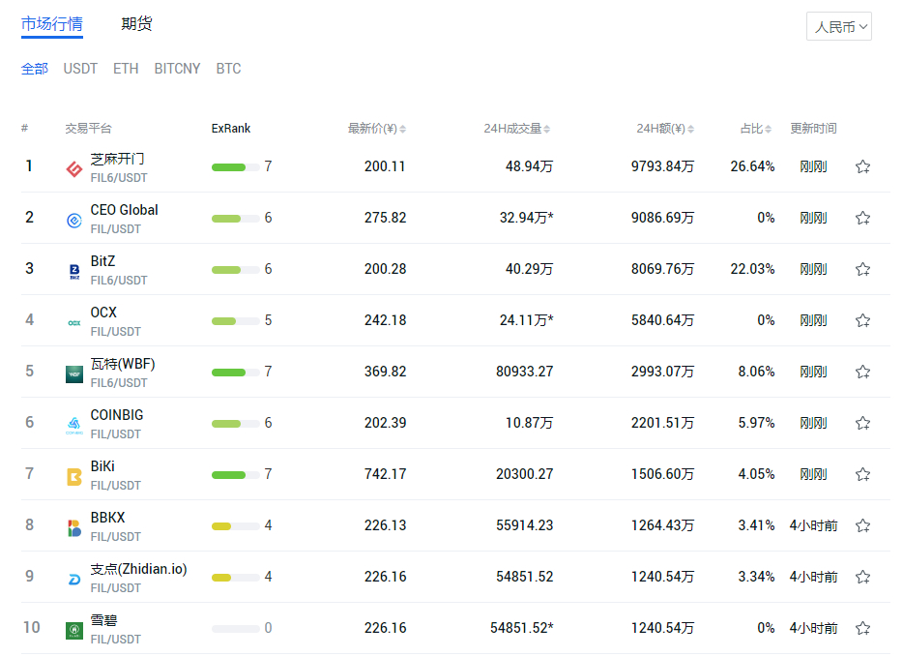The image size is (903, 657).
Task: Click the 雪碧 exchange logo icon
Action: coord(74,631)
